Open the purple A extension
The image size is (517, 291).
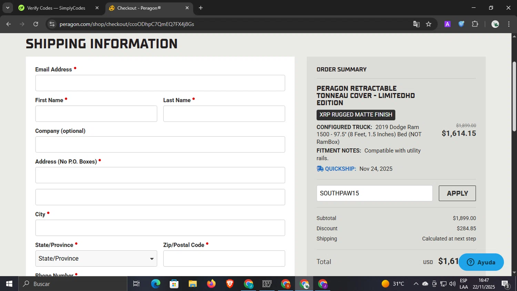pyautogui.click(x=447, y=24)
